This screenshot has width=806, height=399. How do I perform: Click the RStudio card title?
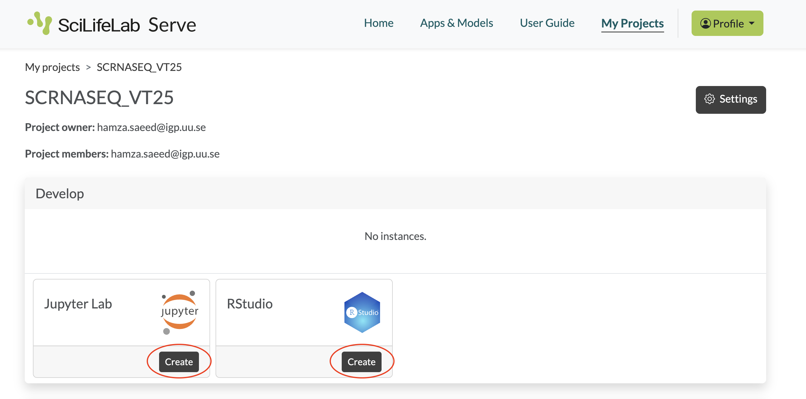pos(249,304)
